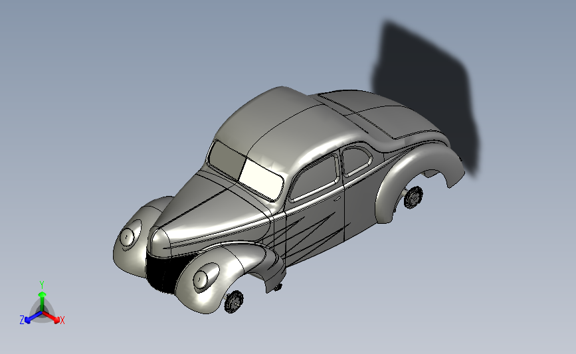576x354 pixels.
Task: Select the small rear quarter window
Action: tap(355, 161)
